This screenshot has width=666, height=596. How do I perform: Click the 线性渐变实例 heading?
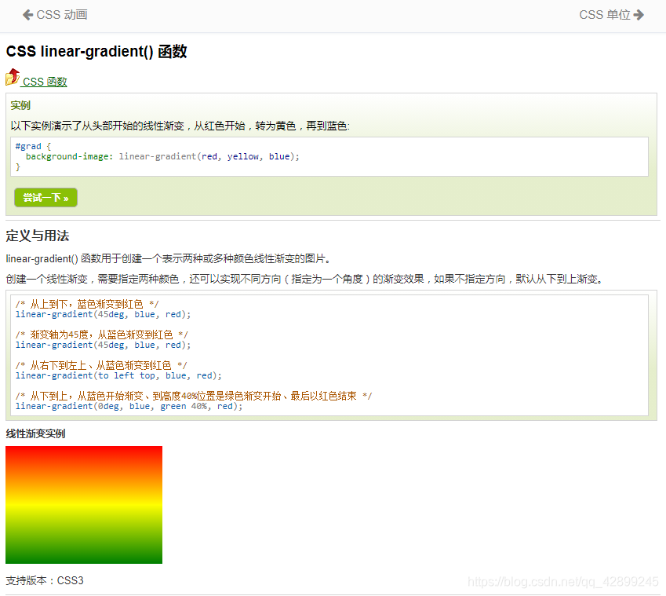35,433
